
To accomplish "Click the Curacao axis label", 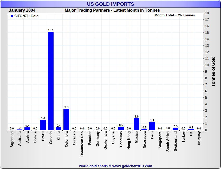I will (74, 138).
